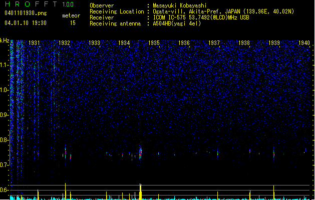
Task: Click the Observer label
Action: coord(102,5)
